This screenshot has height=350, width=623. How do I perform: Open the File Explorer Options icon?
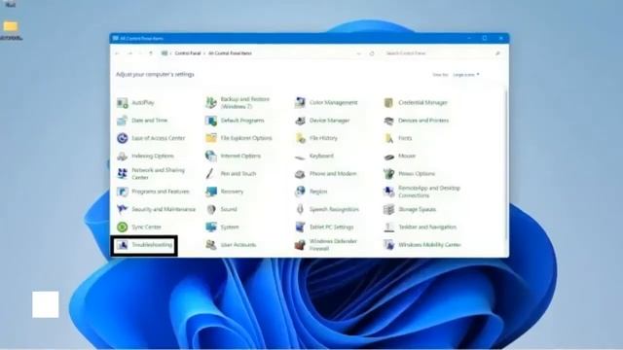tap(211, 138)
